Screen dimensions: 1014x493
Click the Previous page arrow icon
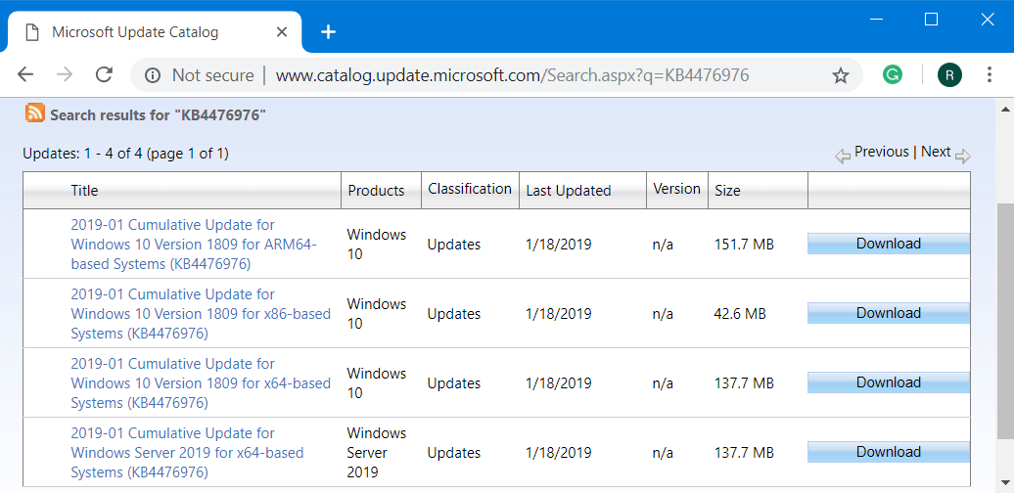842,157
